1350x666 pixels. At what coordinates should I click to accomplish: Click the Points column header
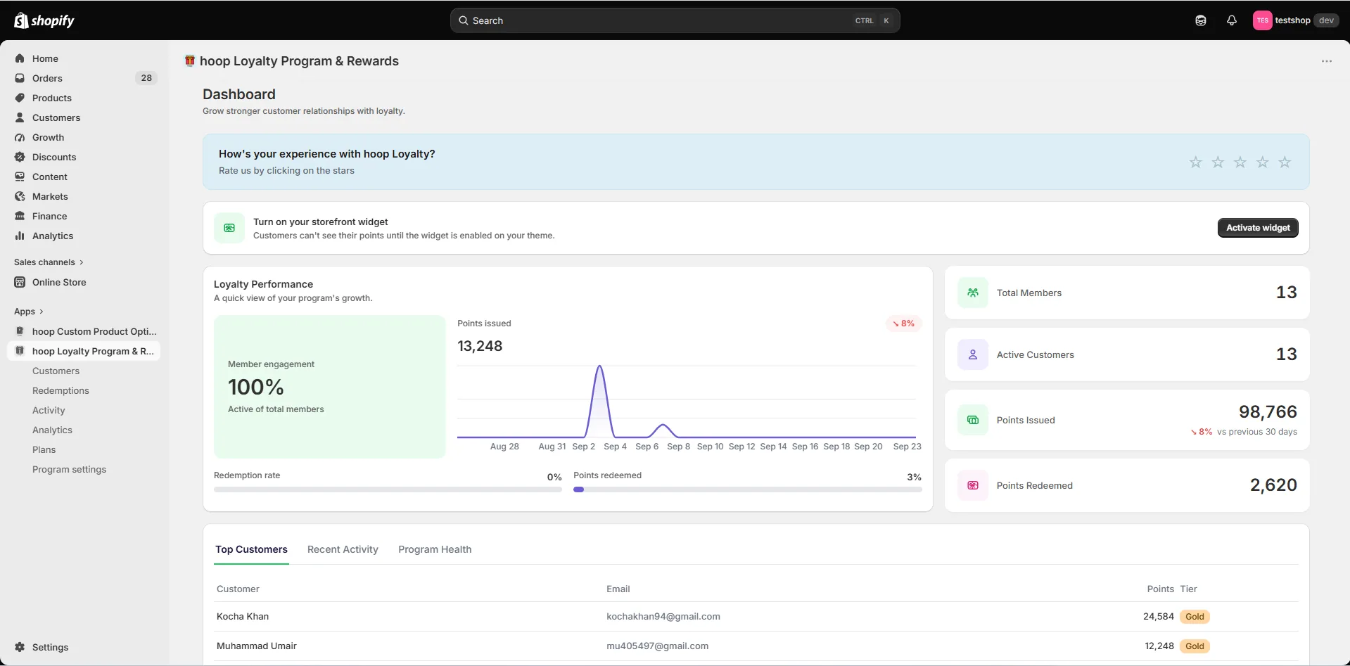pyautogui.click(x=1160, y=589)
